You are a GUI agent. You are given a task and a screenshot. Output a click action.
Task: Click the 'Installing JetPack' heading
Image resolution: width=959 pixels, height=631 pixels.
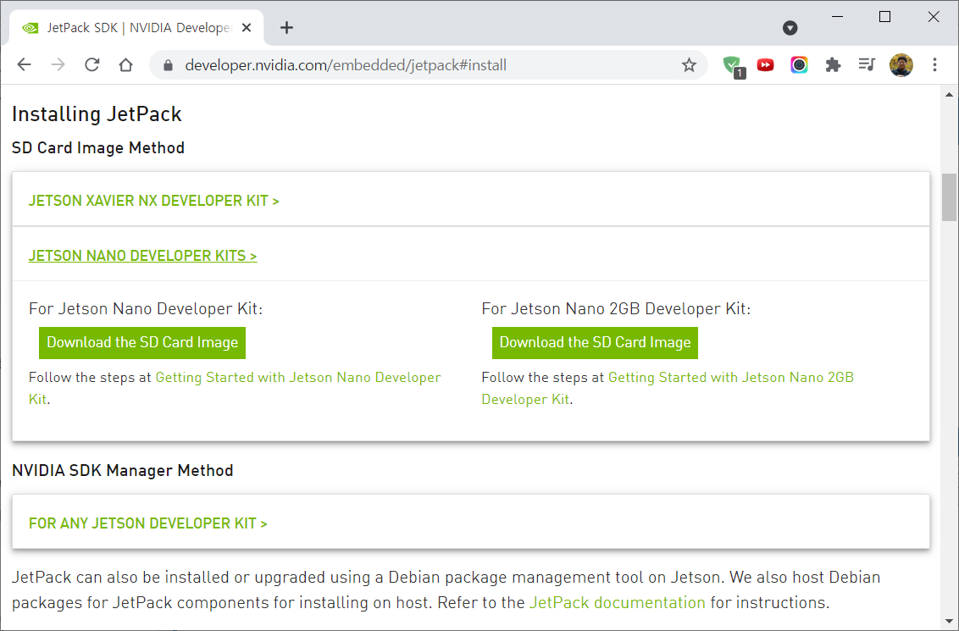97,114
